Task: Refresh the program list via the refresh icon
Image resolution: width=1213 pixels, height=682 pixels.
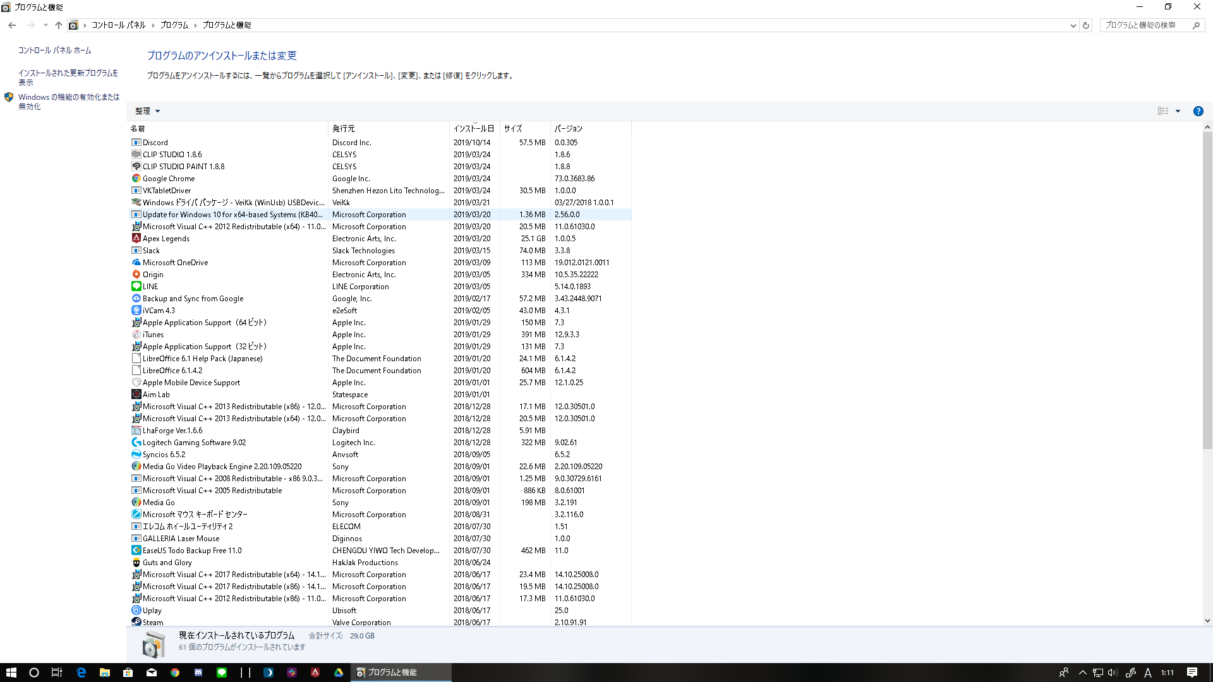Action: click(x=1086, y=25)
